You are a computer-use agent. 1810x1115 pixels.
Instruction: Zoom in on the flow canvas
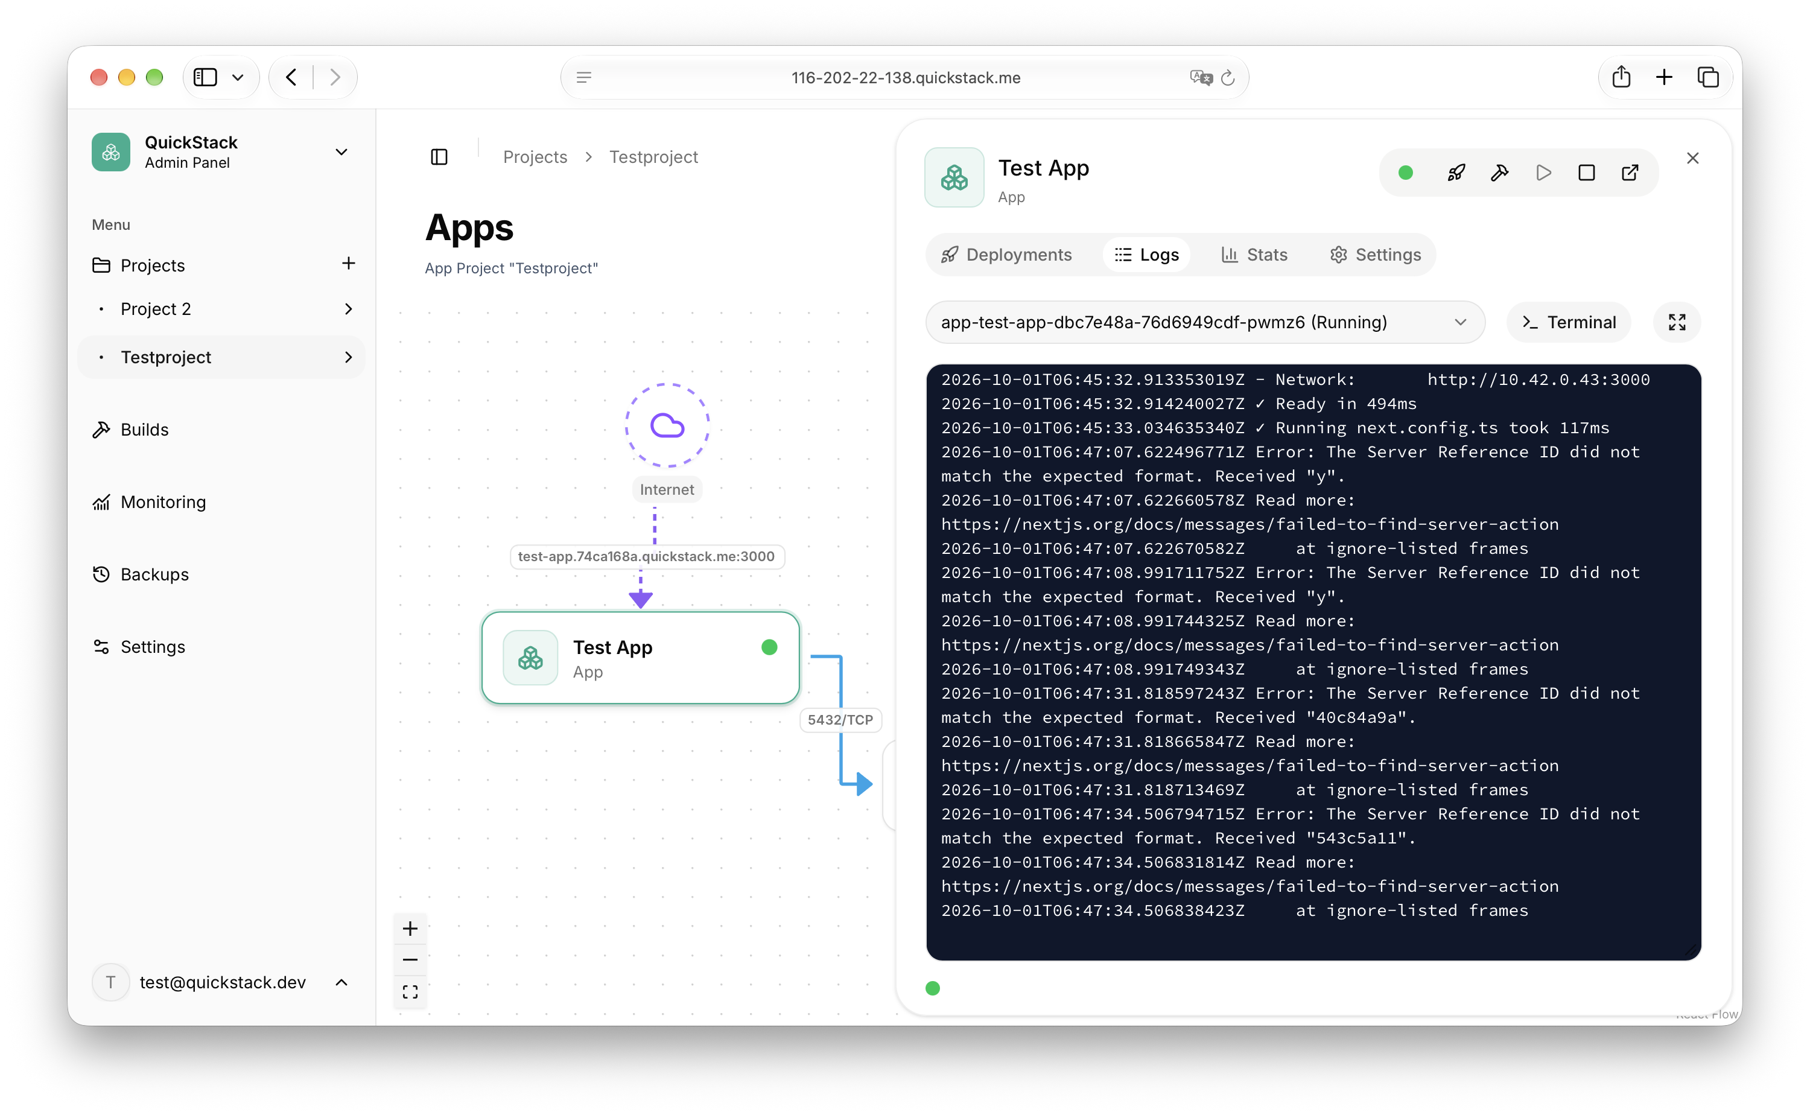point(411,929)
